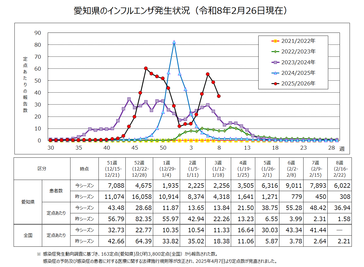
Task: Select the peak triangle of the blue line
Action: [x=174, y=42]
